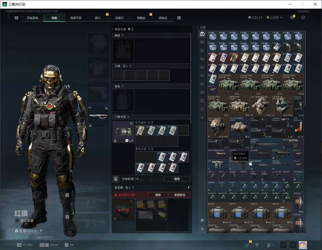322x250 pixels.
Task: Open warehouse sidebar settings gear
Action: pos(202,118)
